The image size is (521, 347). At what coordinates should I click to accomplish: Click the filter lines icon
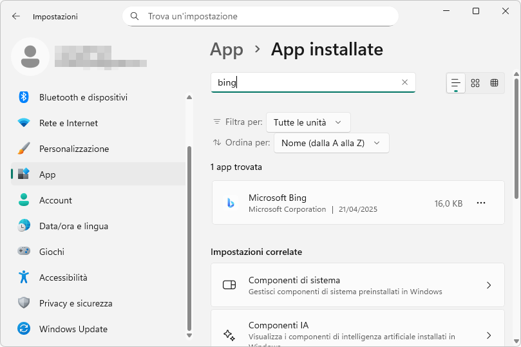[x=217, y=122]
